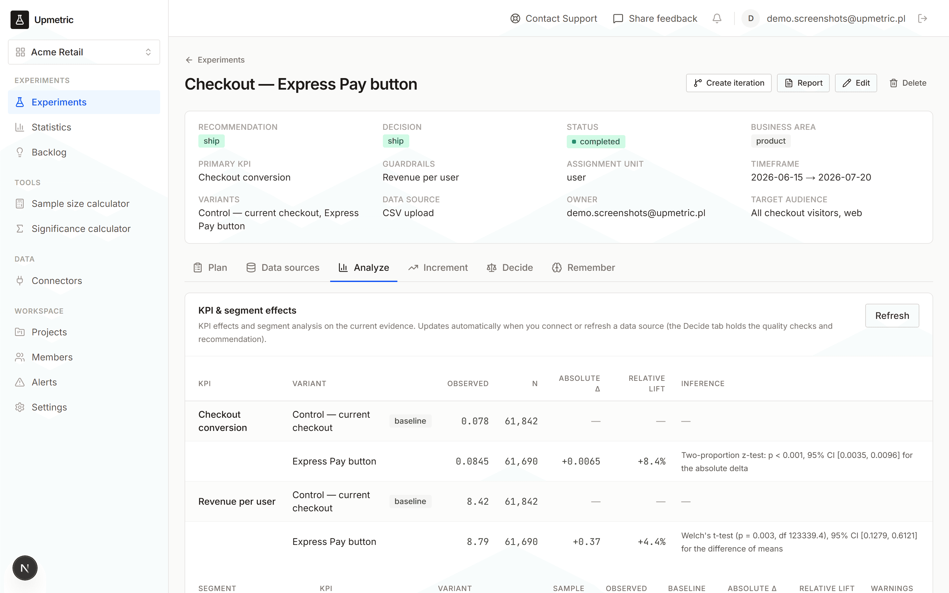This screenshot has width=949, height=593.
Task: Refresh KPI & segment effects
Action: [892, 315]
